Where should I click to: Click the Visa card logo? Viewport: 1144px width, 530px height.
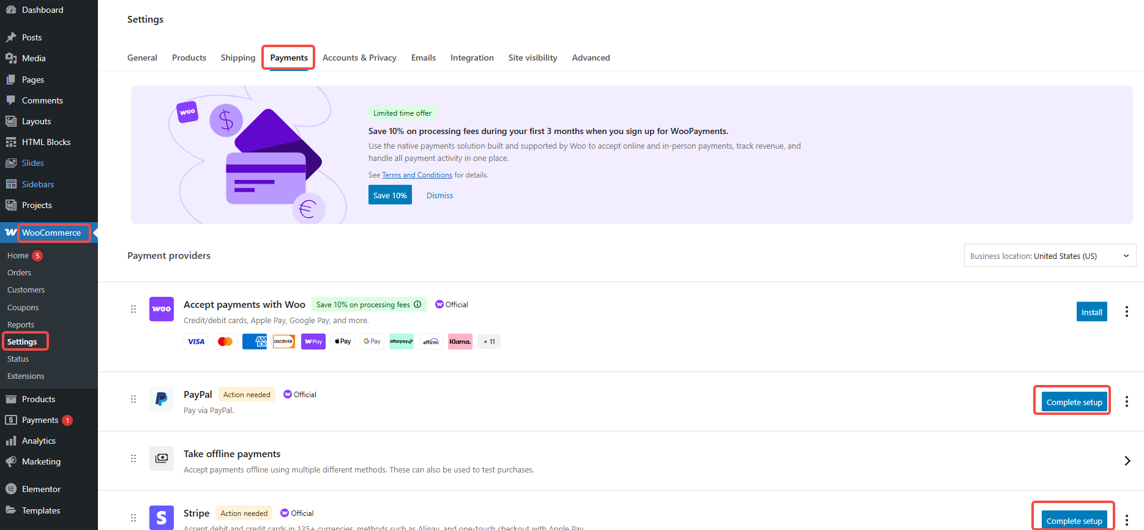pyautogui.click(x=196, y=342)
